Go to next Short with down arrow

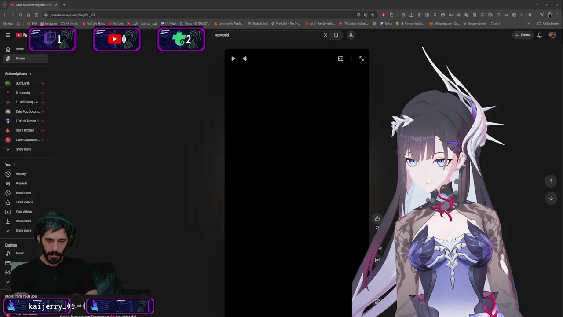[551, 198]
